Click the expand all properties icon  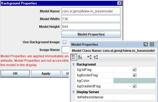pos(89,57)
